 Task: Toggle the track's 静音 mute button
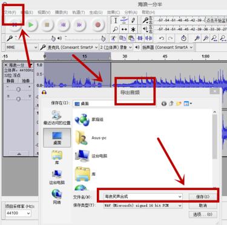(10, 81)
